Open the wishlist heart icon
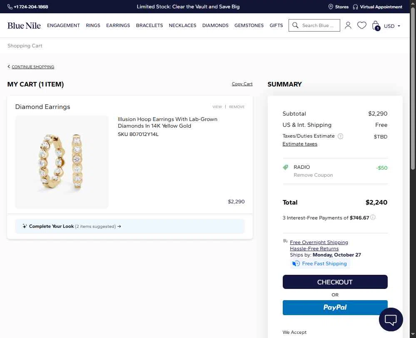 [x=362, y=25]
